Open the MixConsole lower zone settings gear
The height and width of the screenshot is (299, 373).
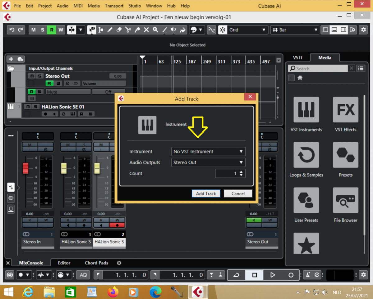coord(119,263)
